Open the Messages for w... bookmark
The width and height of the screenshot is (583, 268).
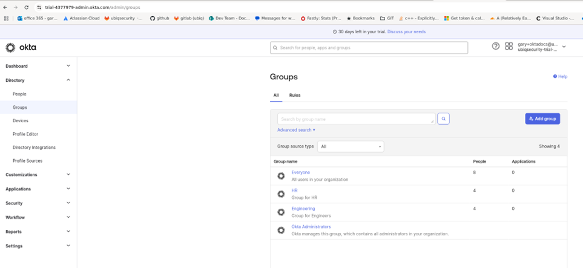coord(275,18)
